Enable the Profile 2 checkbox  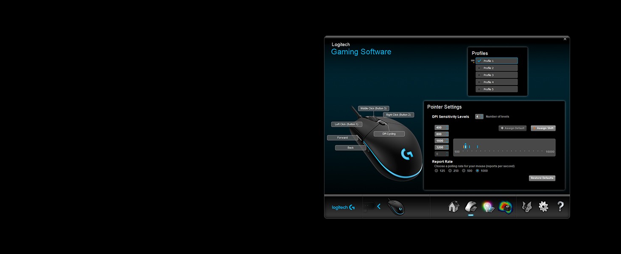click(x=479, y=68)
